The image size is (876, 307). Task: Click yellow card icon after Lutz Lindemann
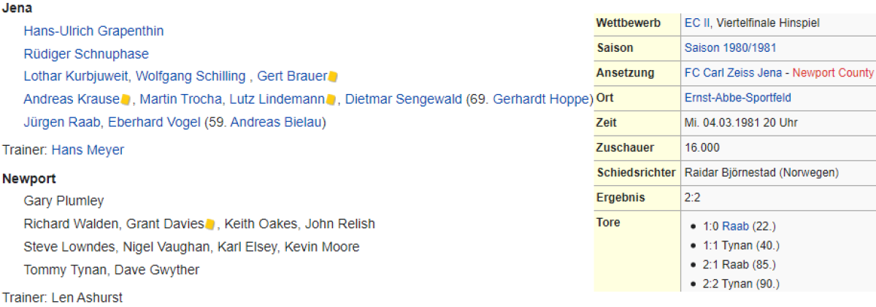(331, 99)
